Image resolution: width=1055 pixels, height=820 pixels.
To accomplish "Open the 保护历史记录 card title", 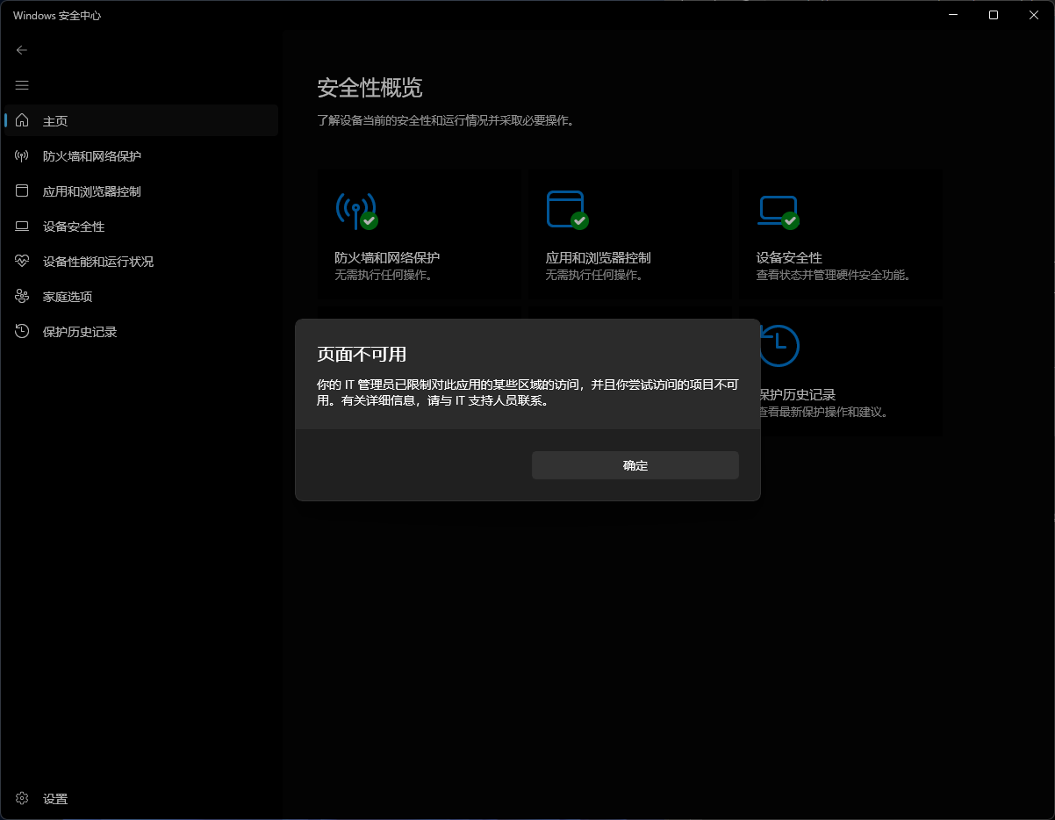I will [797, 395].
